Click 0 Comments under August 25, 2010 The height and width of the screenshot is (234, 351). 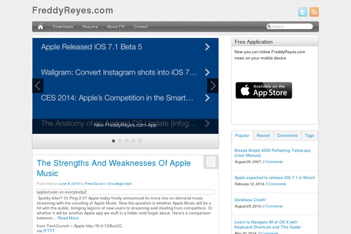point(273,207)
